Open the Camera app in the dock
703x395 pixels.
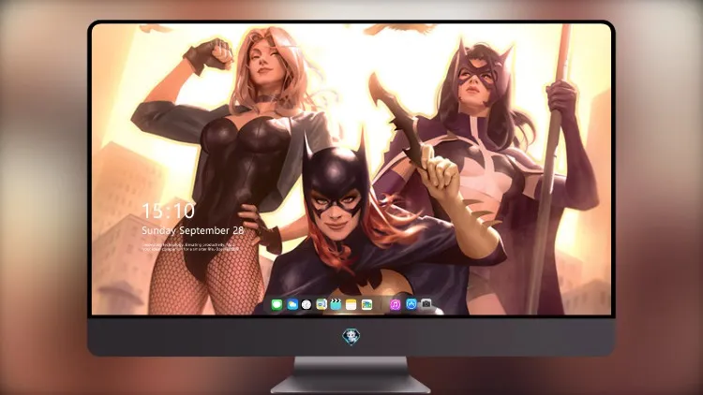click(x=426, y=304)
